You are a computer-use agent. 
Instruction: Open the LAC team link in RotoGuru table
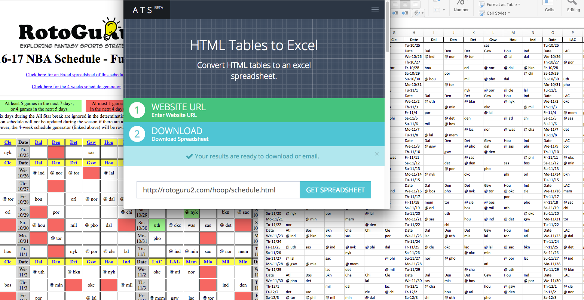pyautogui.click(x=157, y=262)
